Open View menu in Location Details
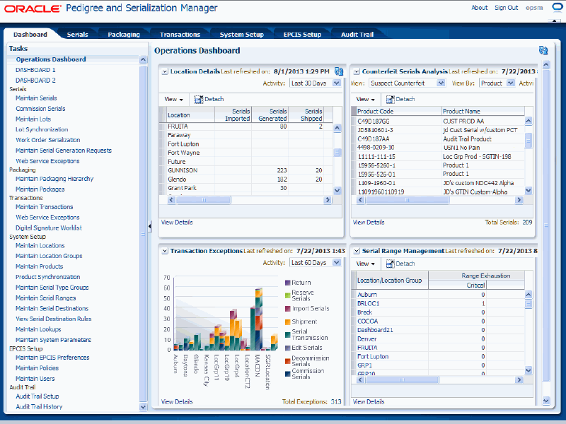The width and height of the screenshot is (566, 424). [x=173, y=99]
